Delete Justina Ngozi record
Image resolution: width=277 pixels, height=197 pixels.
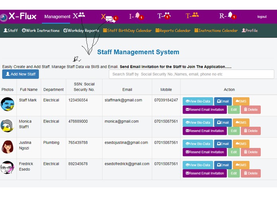coord(251,152)
